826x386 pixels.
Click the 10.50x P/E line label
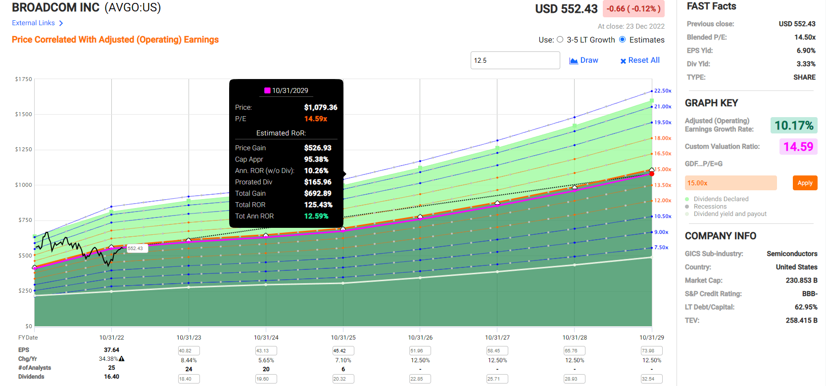click(x=663, y=216)
